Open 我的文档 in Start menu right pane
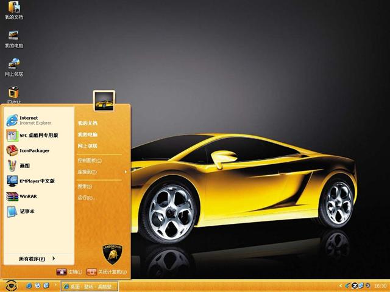The width and height of the screenshot is (390, 292). [88, 123]
